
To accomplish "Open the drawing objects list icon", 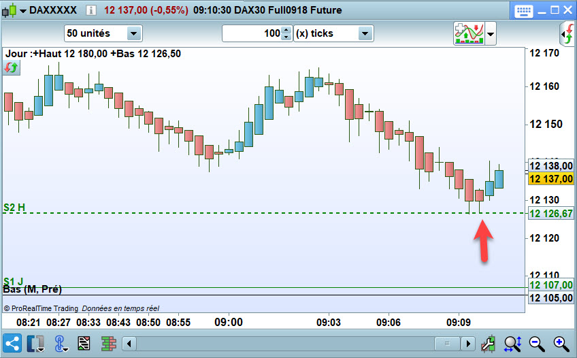I will [84, 344].
